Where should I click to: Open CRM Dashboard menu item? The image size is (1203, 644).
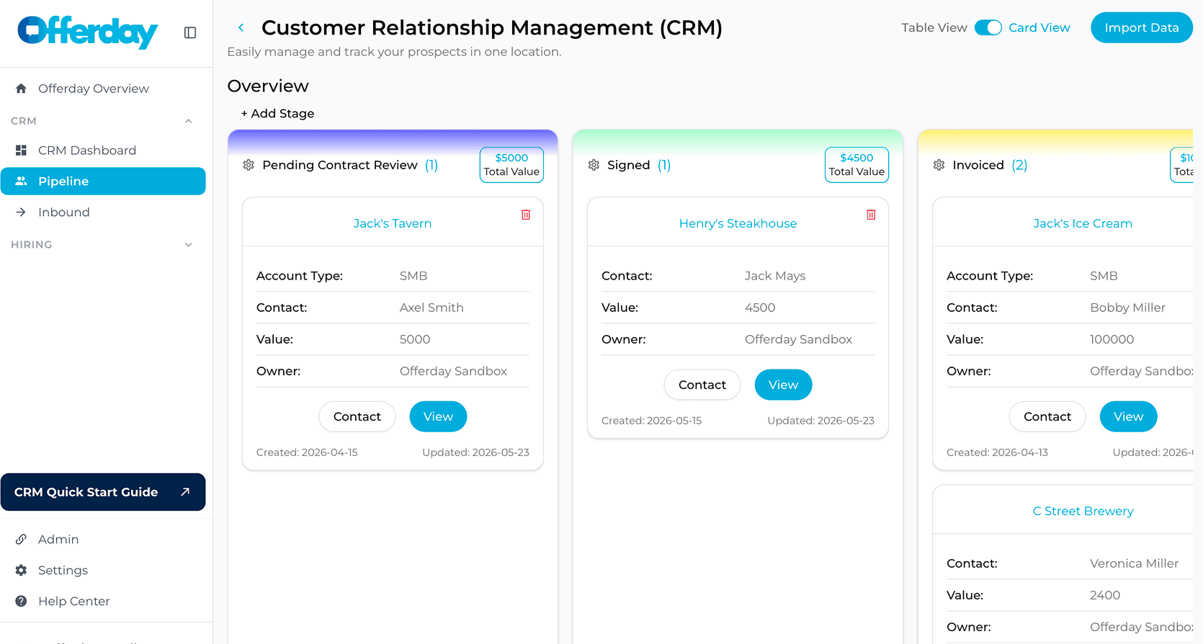(103, 151)
